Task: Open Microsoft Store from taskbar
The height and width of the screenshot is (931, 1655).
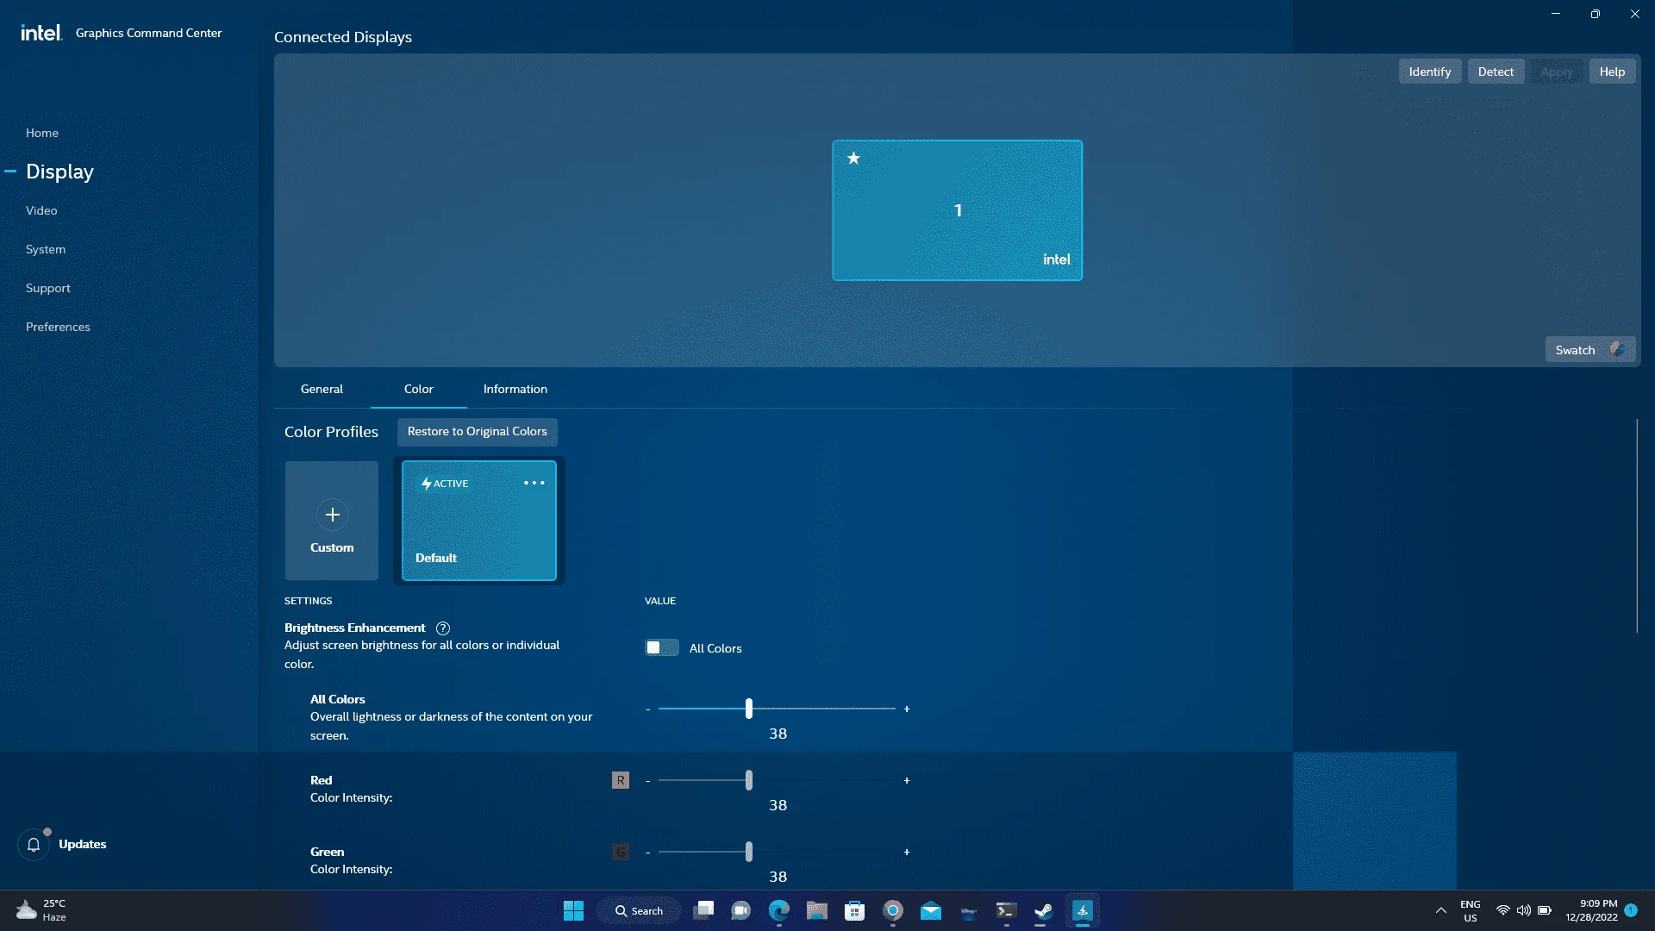Action: click(x=855, y=910)
